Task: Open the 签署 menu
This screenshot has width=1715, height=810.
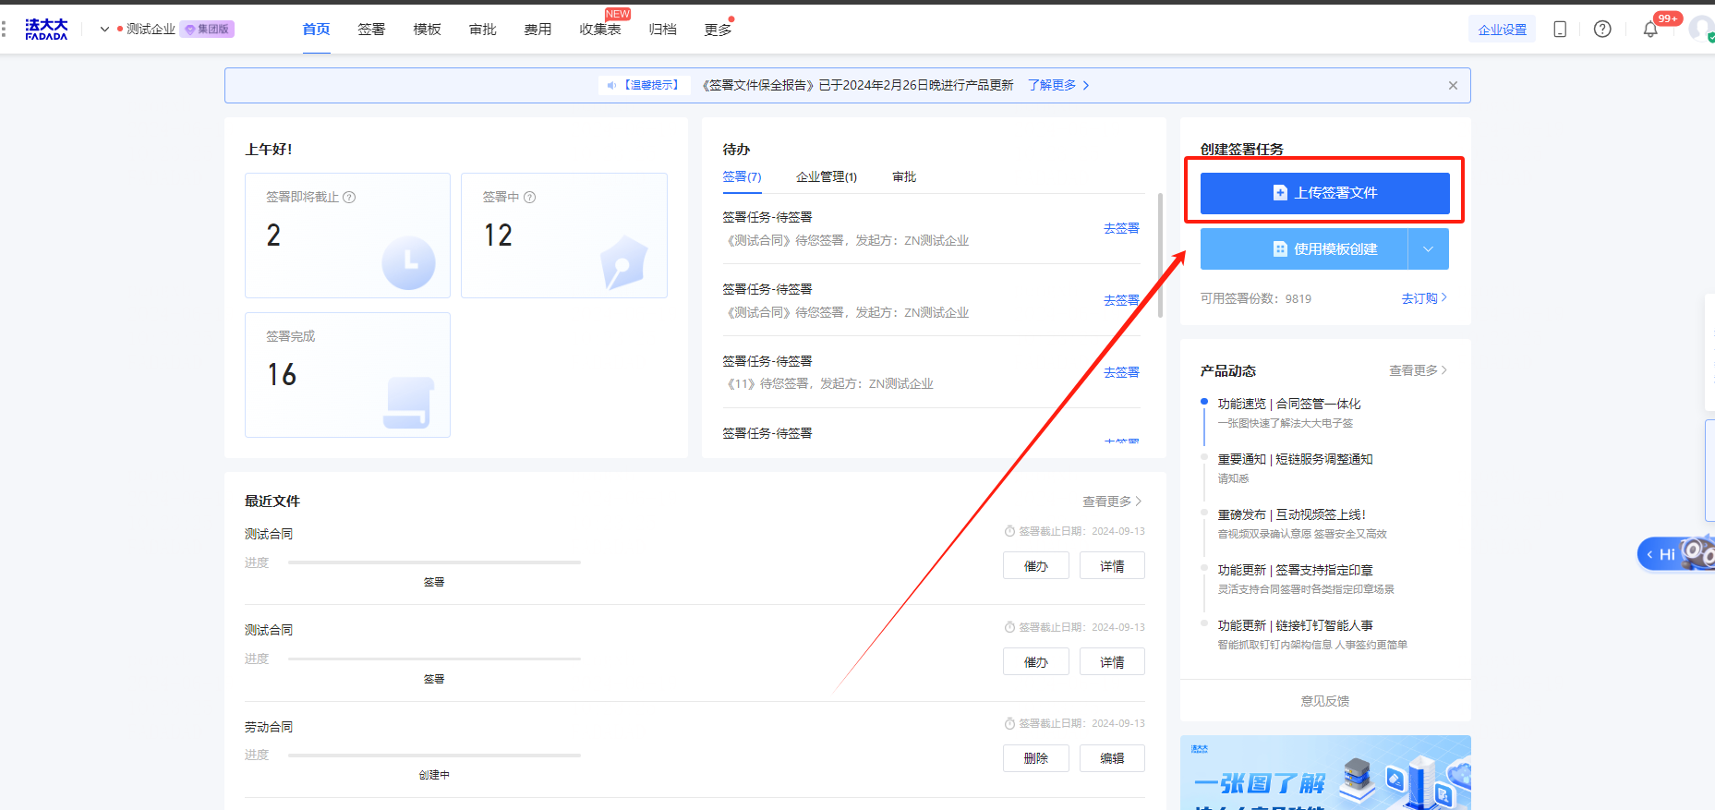Action: (371, 30)
